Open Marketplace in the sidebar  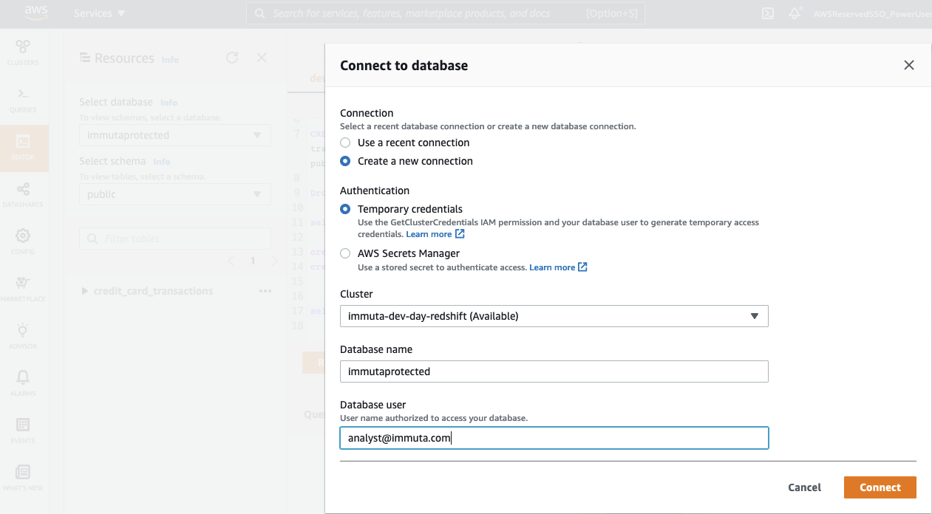coord(23,289)
